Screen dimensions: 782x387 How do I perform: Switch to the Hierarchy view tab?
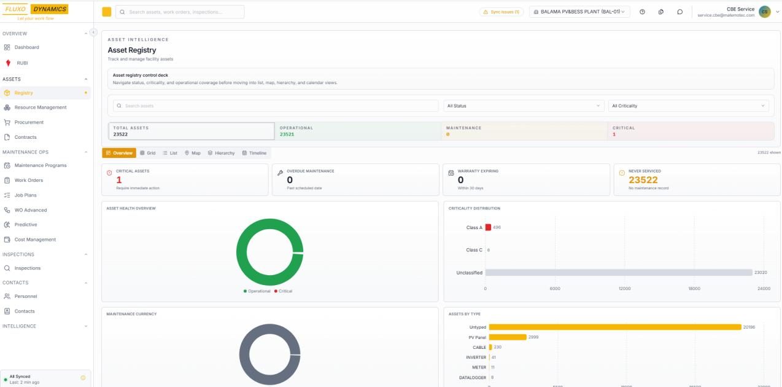[222, 153]
